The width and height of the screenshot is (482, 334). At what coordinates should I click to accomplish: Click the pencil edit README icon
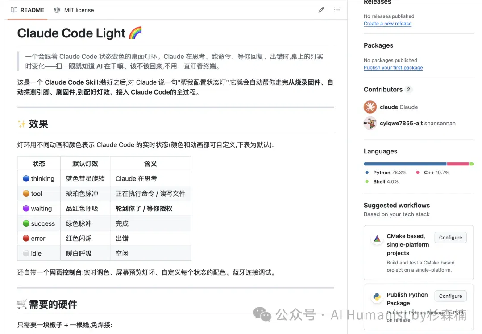[x=321, y=10]
